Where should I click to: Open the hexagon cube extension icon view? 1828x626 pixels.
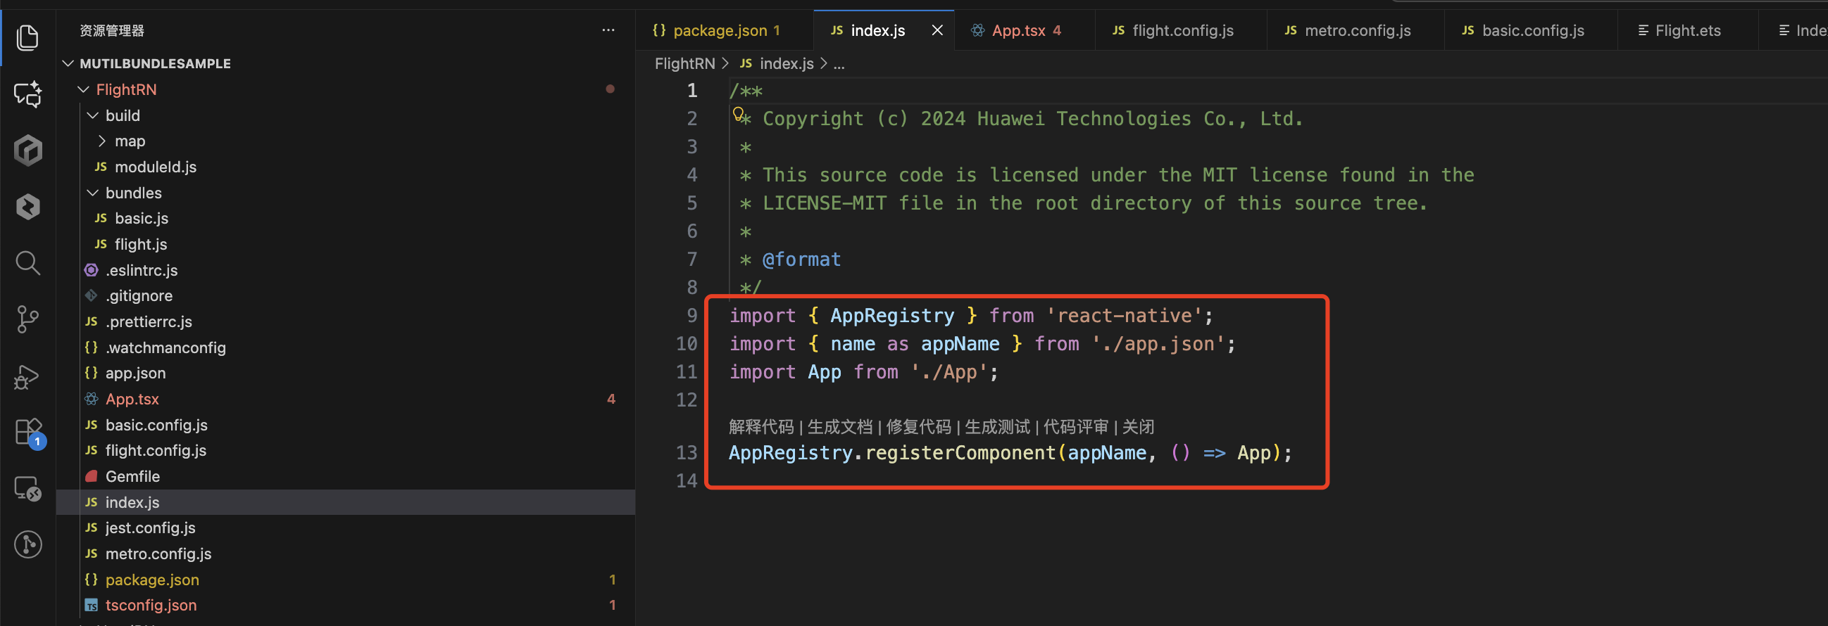click(27, 151)
